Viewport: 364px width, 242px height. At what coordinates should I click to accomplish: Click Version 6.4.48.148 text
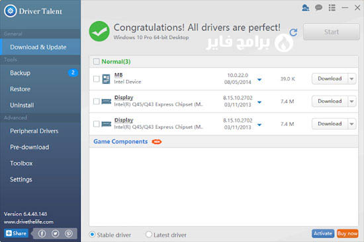click(26, 214)
